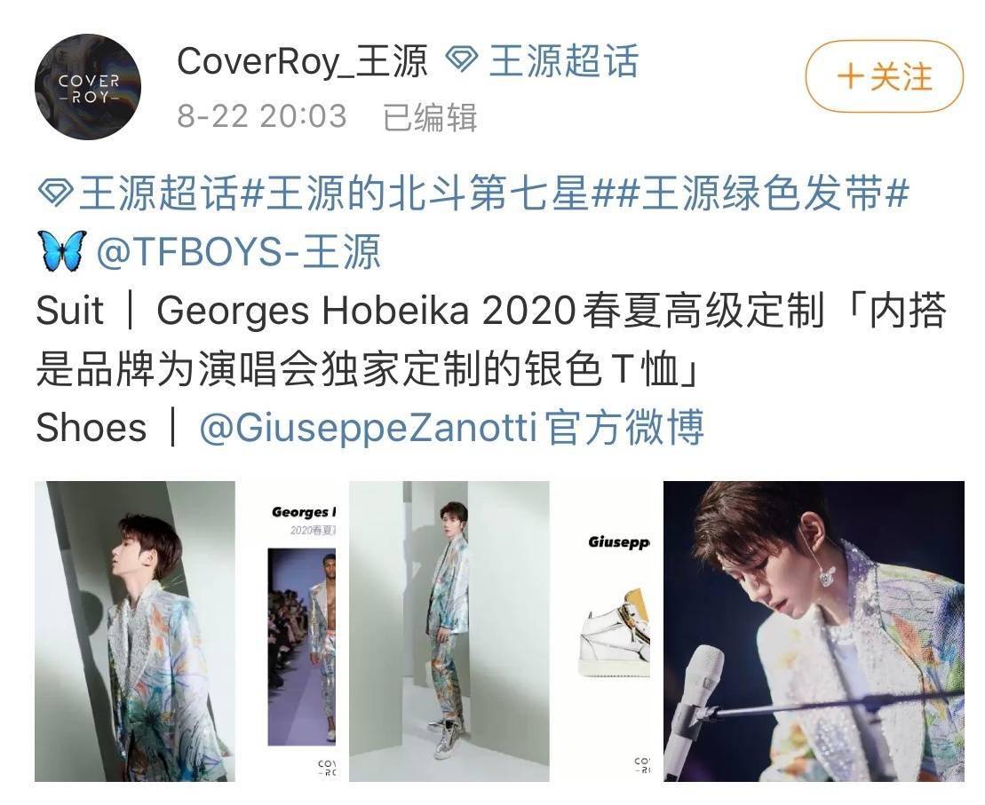Open 王源超话 super topic in post text
This screenshot has width=985, height=805.
(x=158, y=193)
